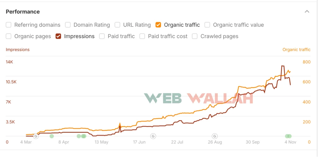Collapse the Performance panel chevron
Image resolution: width=318 pixels, height=157 pixels.
click(x=307, y=12)
